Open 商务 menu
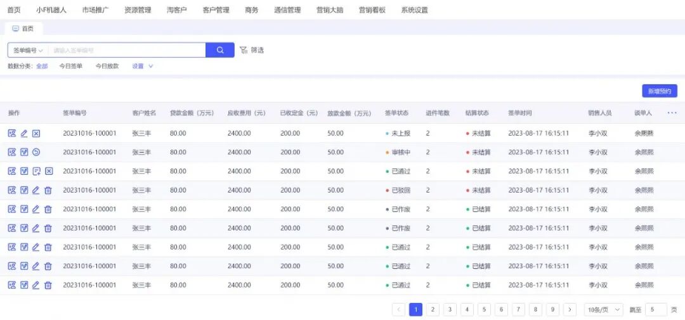The width and height of the screenshot is (685, 320). tap(252, 10)
